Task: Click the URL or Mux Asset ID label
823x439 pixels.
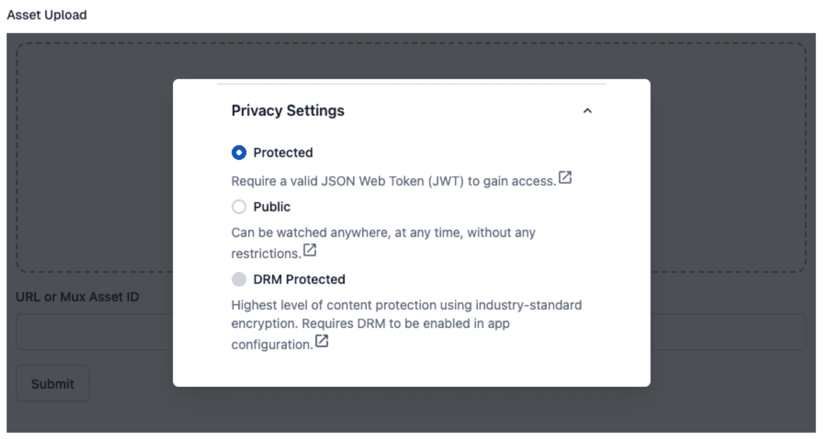Action: [76, 297]
